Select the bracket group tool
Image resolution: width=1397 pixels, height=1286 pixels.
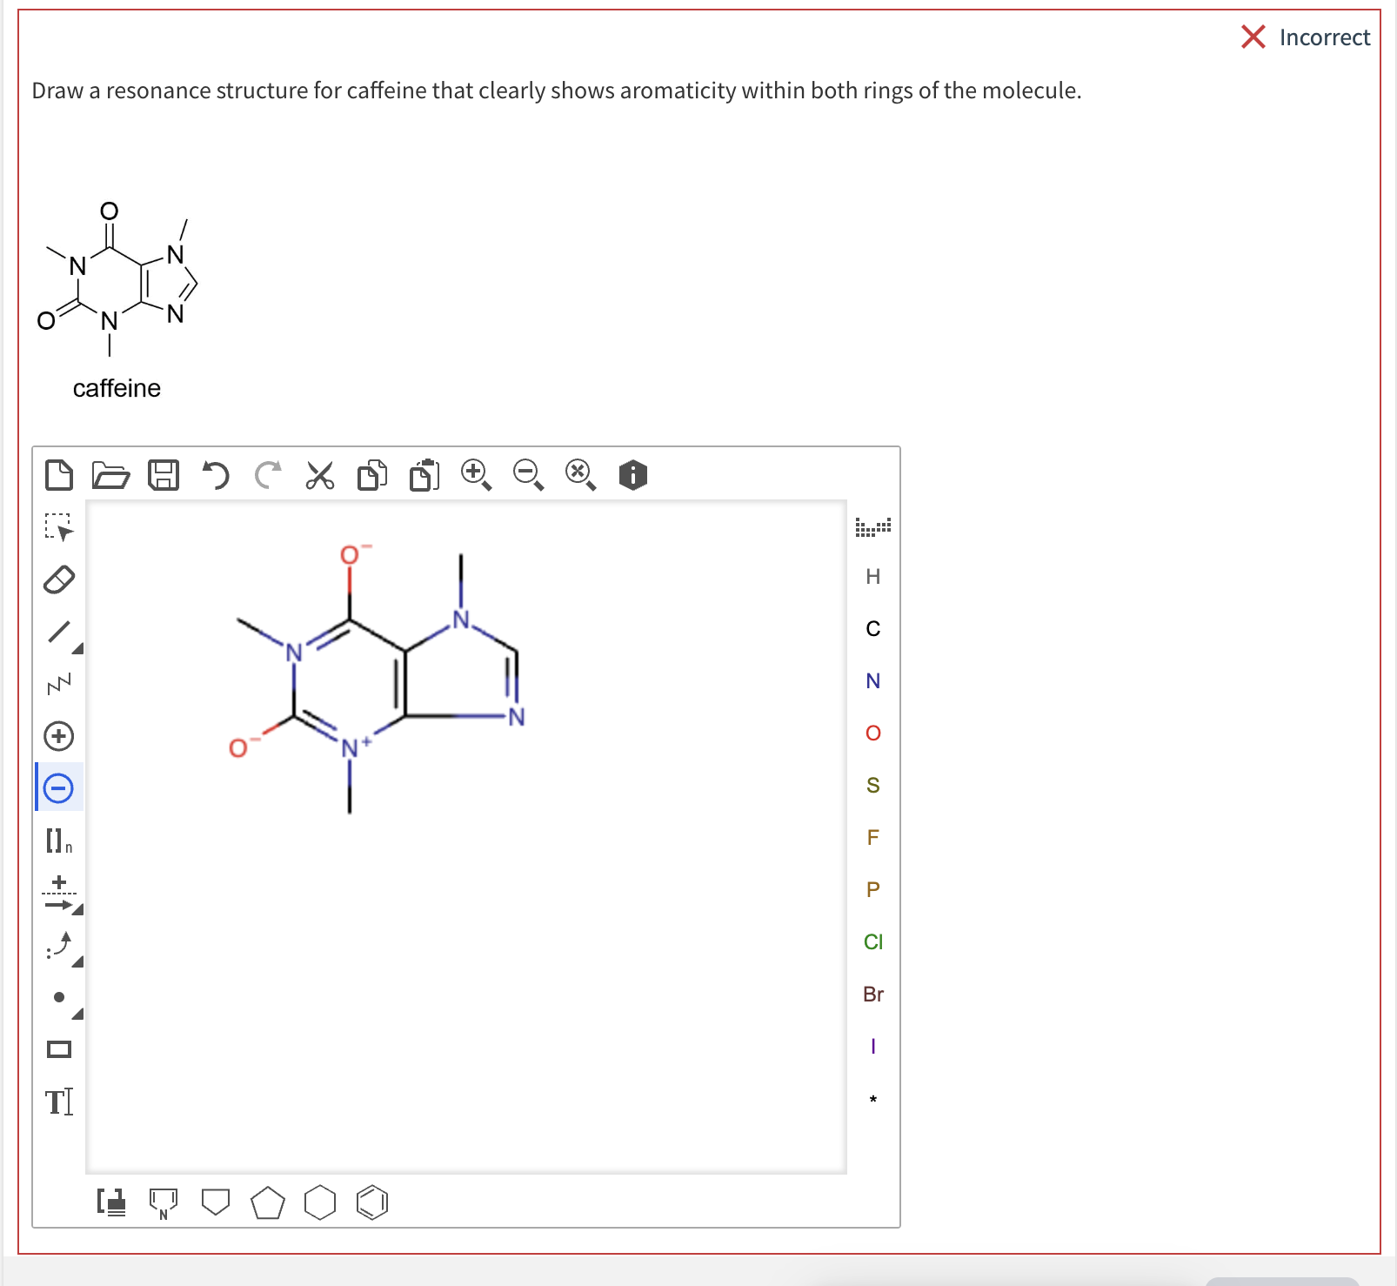[59, 841]
